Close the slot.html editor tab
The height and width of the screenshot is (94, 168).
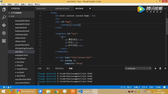(90, 8)
